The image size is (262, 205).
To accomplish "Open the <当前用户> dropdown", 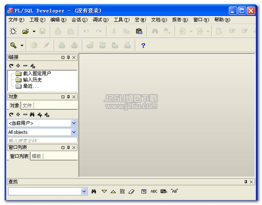I will [x=74, y=123].
